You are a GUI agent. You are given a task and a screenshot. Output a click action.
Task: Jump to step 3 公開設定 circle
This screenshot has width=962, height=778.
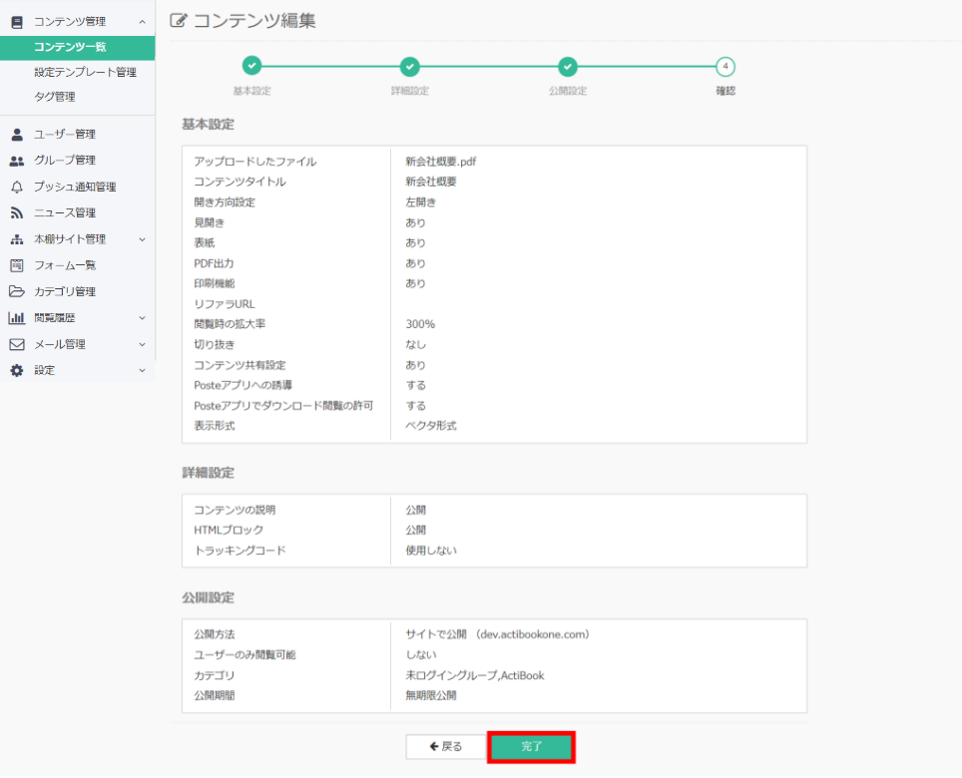568,67
